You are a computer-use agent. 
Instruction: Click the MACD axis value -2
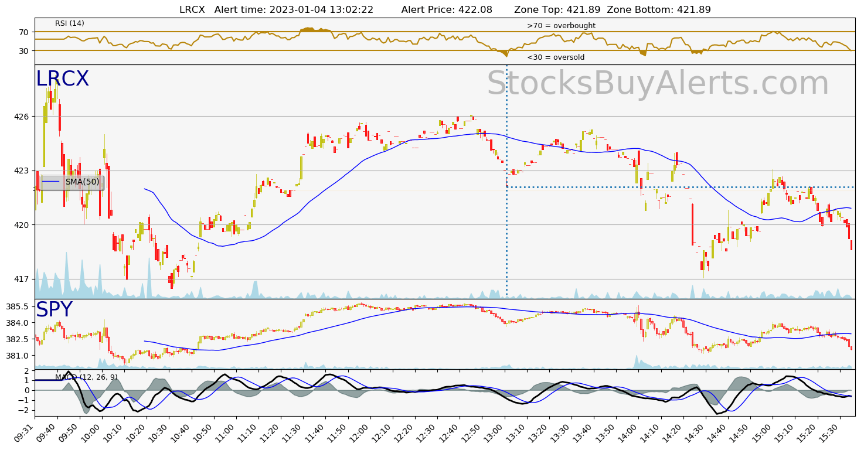pyautogui.click(x=24, y=410)
